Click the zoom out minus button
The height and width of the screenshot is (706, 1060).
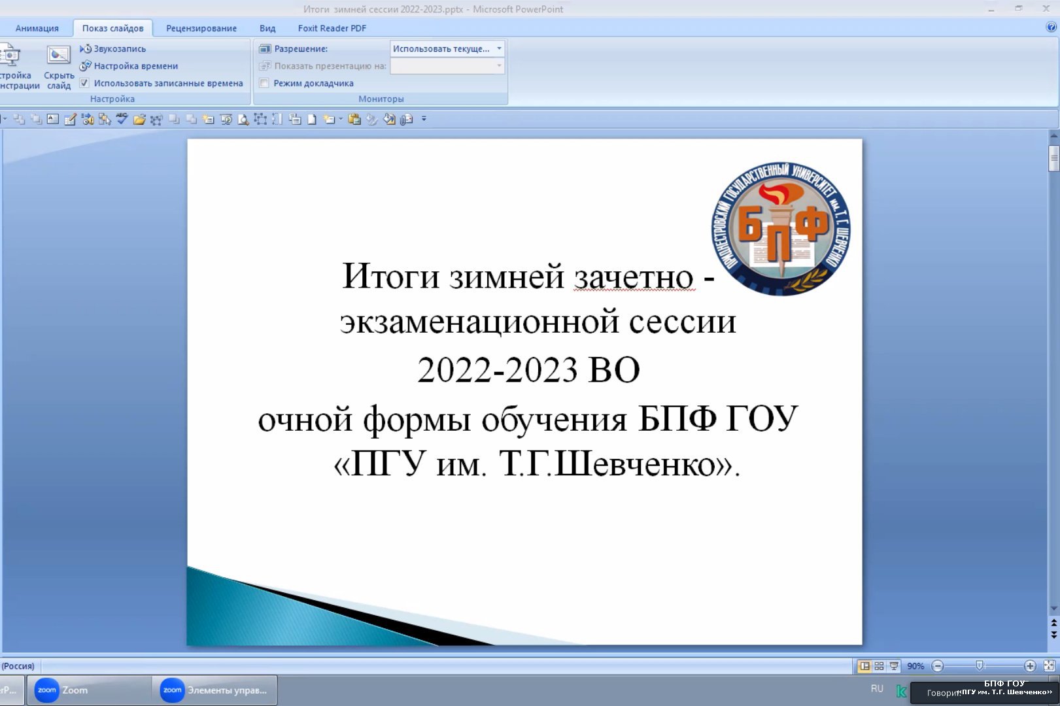coord(938,666)
